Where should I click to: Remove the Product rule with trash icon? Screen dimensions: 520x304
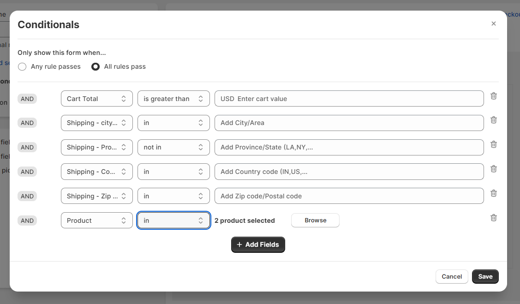coord(493,218)
